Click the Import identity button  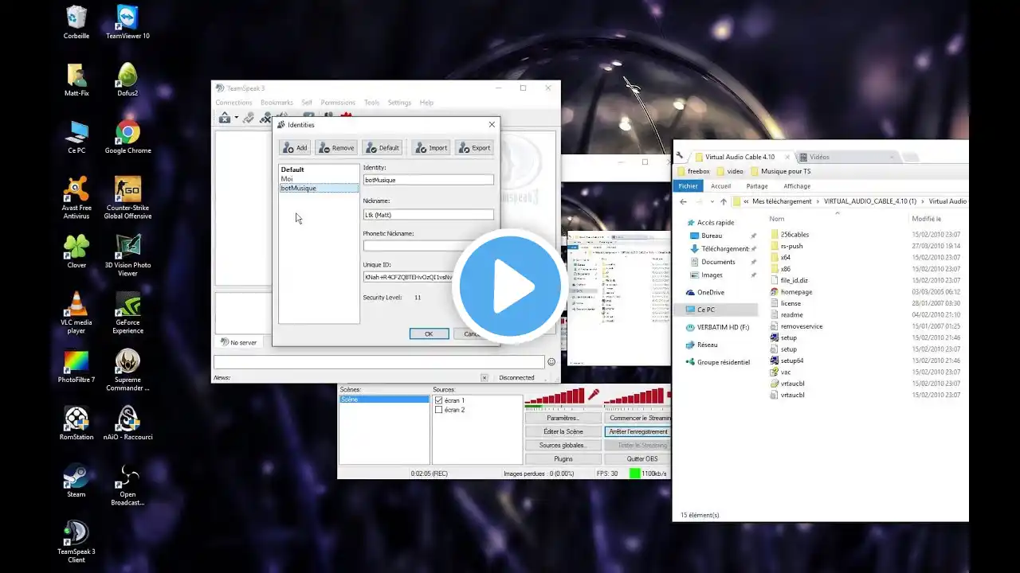coord(430,147)
